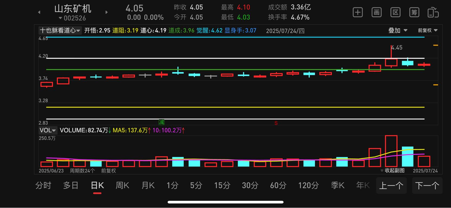
Task: Tap the 显身手:3.07 indicator value
Action: point(240,31)
